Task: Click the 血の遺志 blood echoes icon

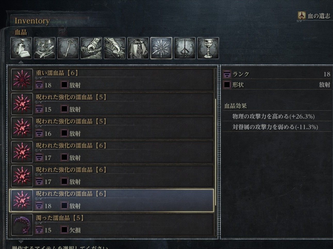Action: pyautogui.click(x=302, y=16)
